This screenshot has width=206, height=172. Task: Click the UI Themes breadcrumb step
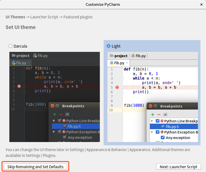click(15, 17)
